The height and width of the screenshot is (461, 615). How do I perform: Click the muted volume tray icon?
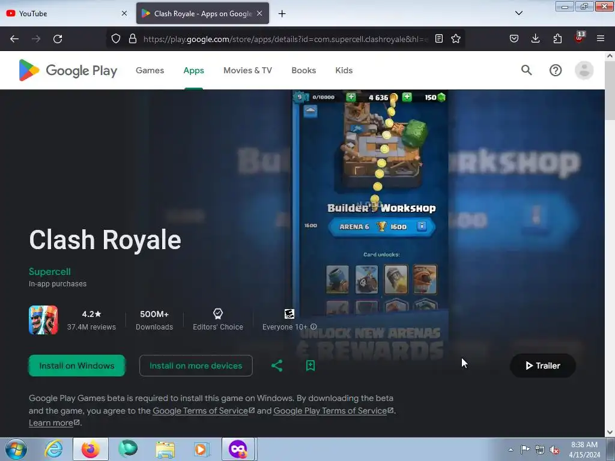click(x=554, y=450)
